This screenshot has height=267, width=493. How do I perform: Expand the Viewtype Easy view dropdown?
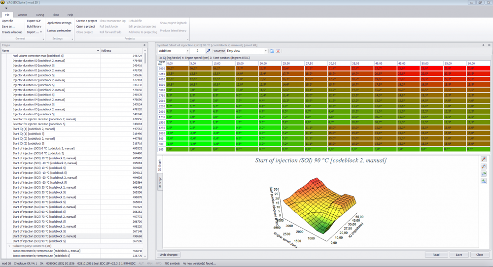pyautogui.click(x=266, y=51)
